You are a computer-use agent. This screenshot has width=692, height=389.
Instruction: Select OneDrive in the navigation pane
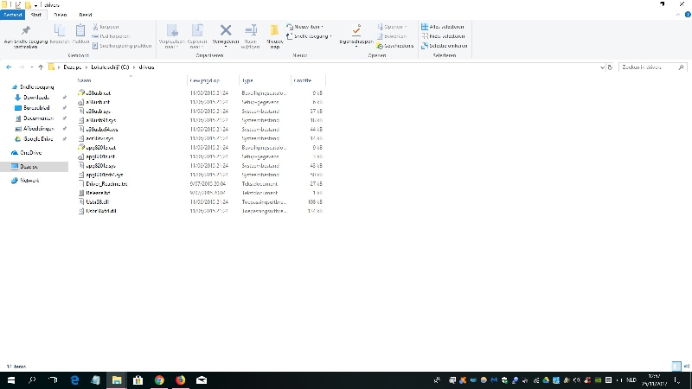[x=31, y=152]
